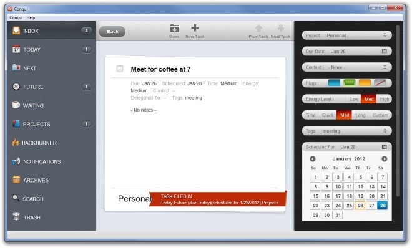The width and height of the screenshot is (412, 248).
Task: Set Energy Level to High
Action: click(384, 99)
